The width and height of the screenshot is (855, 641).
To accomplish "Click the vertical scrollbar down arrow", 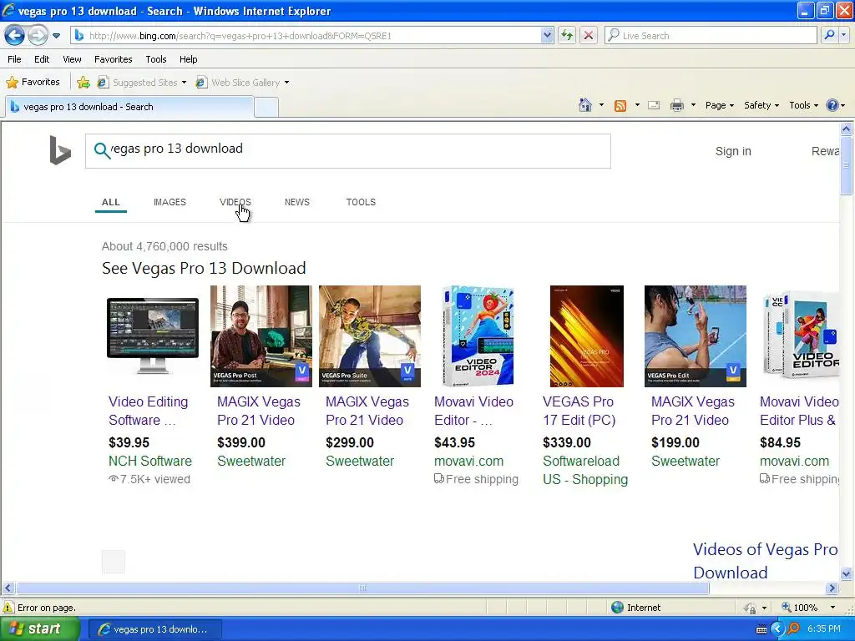I will (x=847, y=573).
